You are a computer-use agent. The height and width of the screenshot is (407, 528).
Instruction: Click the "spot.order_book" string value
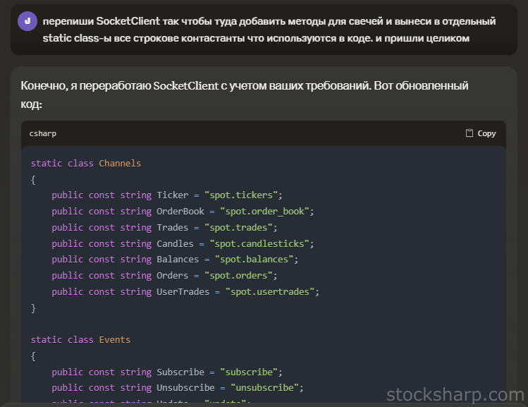266,211
